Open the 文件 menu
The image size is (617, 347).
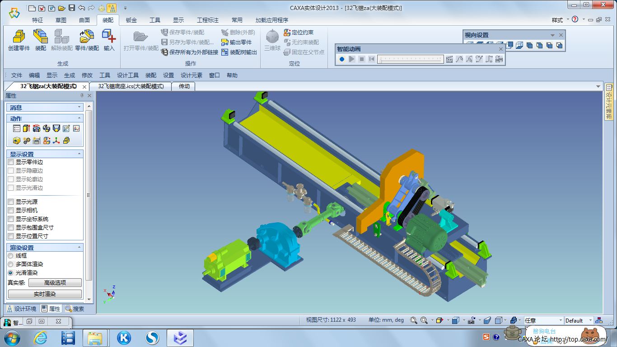coord(17,75)
